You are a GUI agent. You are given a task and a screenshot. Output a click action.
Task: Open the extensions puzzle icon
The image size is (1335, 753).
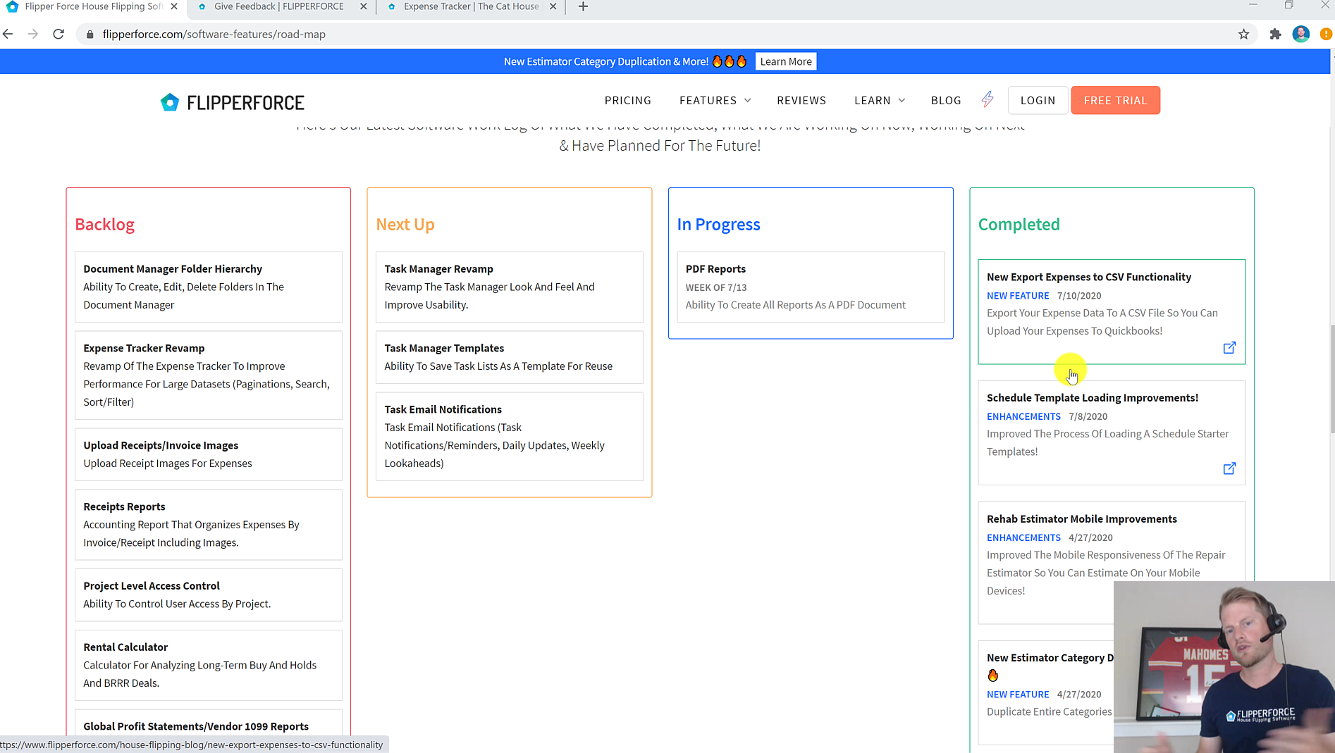pos(1275,34)
